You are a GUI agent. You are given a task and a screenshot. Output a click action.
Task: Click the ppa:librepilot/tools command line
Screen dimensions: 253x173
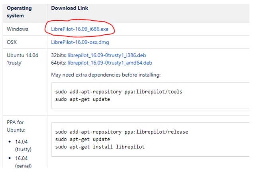point(119,92)
